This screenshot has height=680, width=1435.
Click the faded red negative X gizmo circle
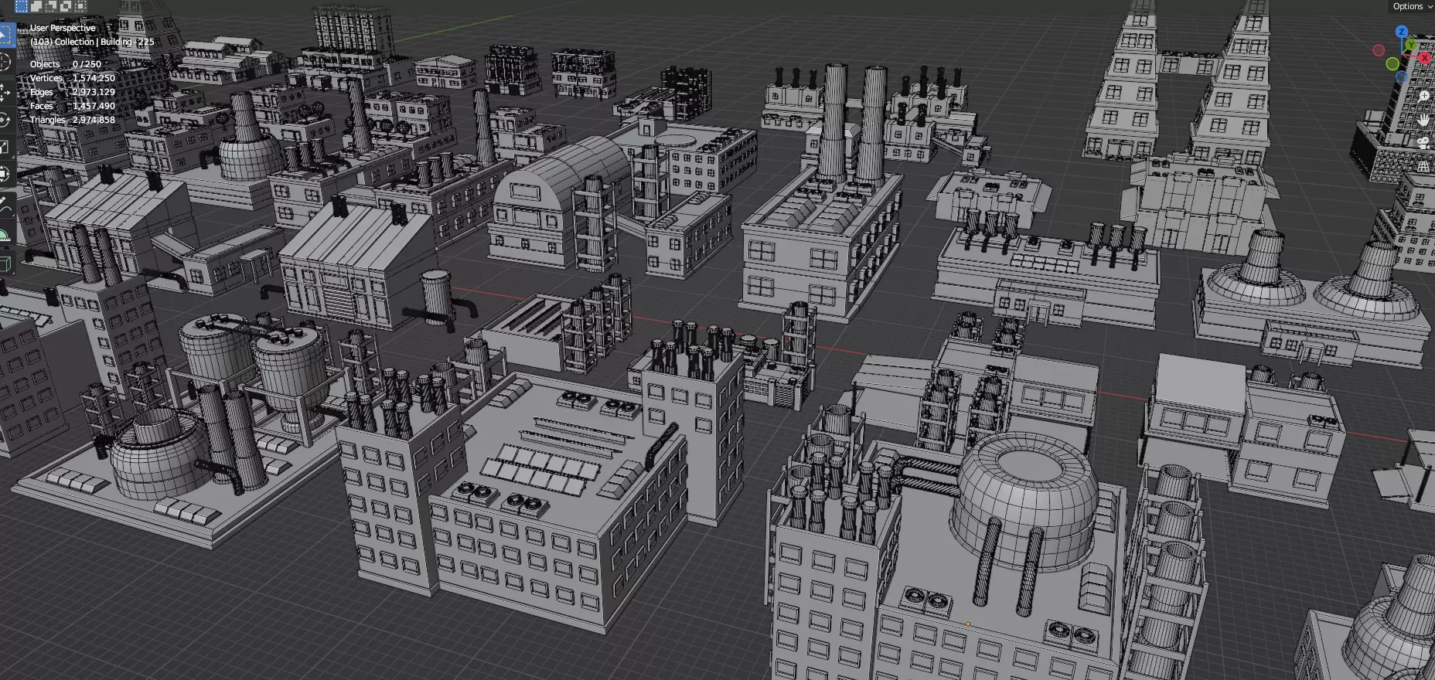click(x=1379, y=50)
